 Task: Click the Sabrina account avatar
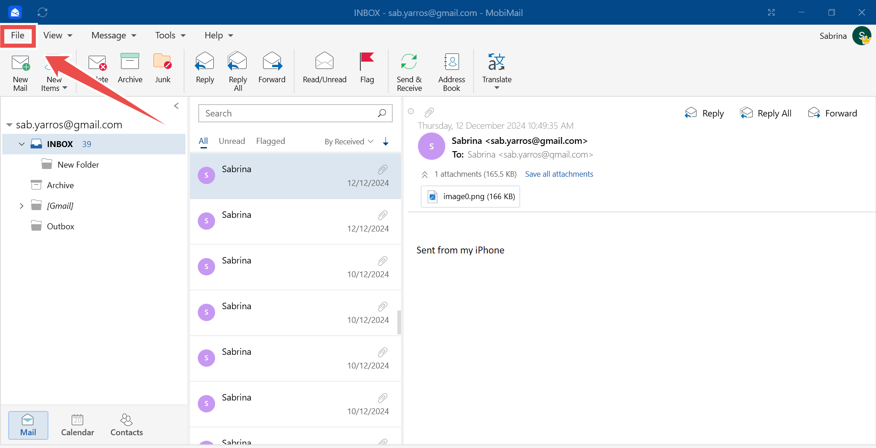[861, 36]
